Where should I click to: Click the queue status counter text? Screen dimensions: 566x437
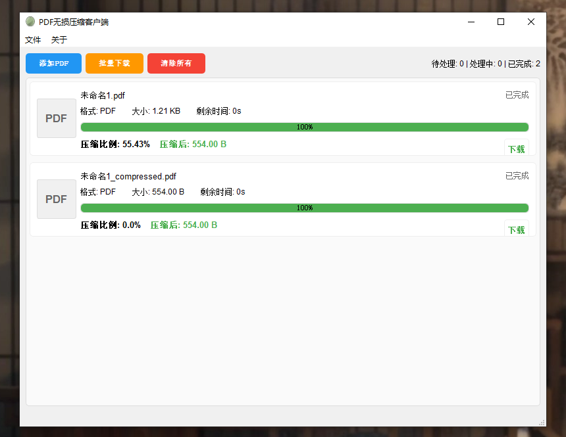click(x=486, y=64)
